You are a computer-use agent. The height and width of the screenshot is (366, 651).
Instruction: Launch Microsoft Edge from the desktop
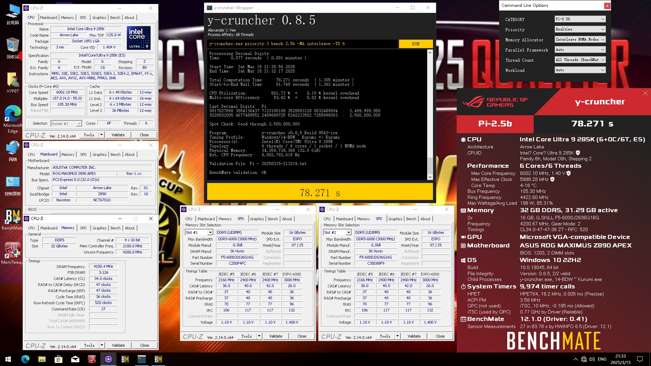pyautogui.click(x=13, y=119)
